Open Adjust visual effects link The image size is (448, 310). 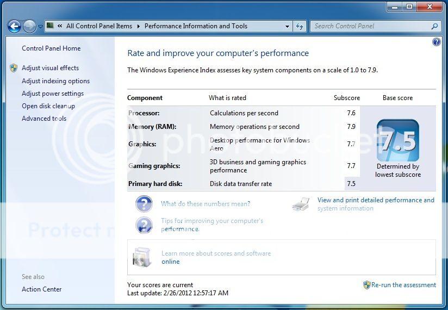click(x=50, y=68)
